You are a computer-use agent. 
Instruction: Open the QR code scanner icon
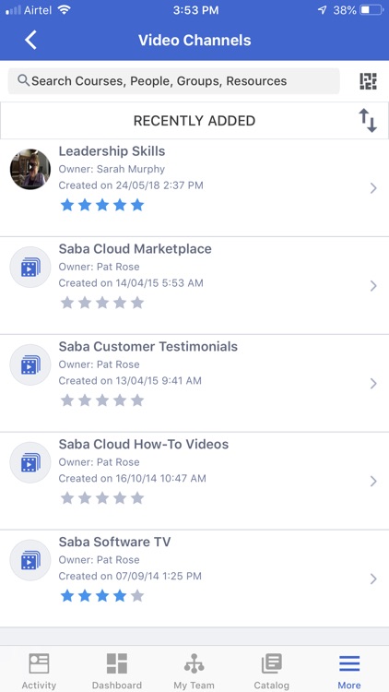[368, 81]
